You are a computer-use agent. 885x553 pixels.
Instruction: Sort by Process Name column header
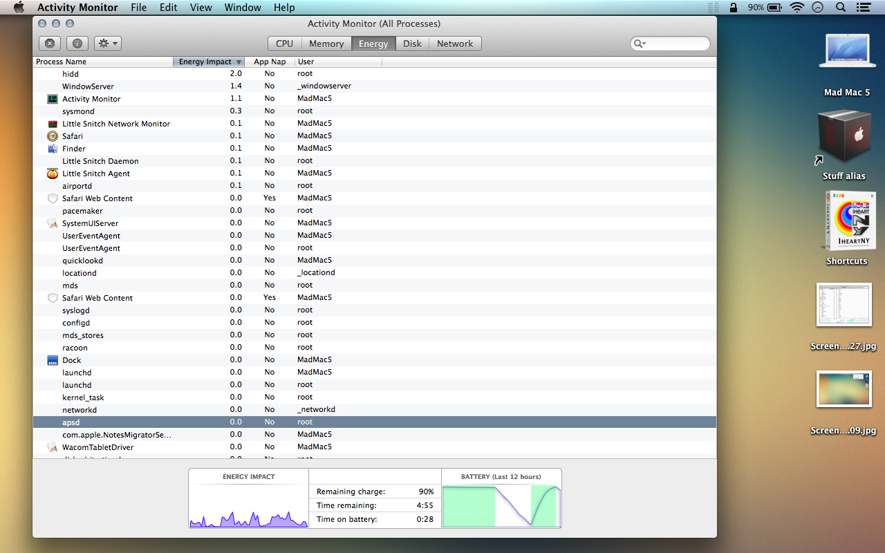[x=102, y=62]
